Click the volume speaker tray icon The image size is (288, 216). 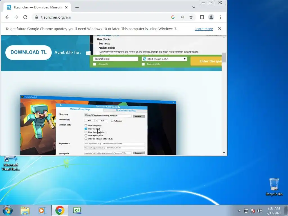click(260, 211)
